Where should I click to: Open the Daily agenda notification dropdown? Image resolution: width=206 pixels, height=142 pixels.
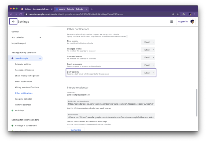[x=148, y=73]
